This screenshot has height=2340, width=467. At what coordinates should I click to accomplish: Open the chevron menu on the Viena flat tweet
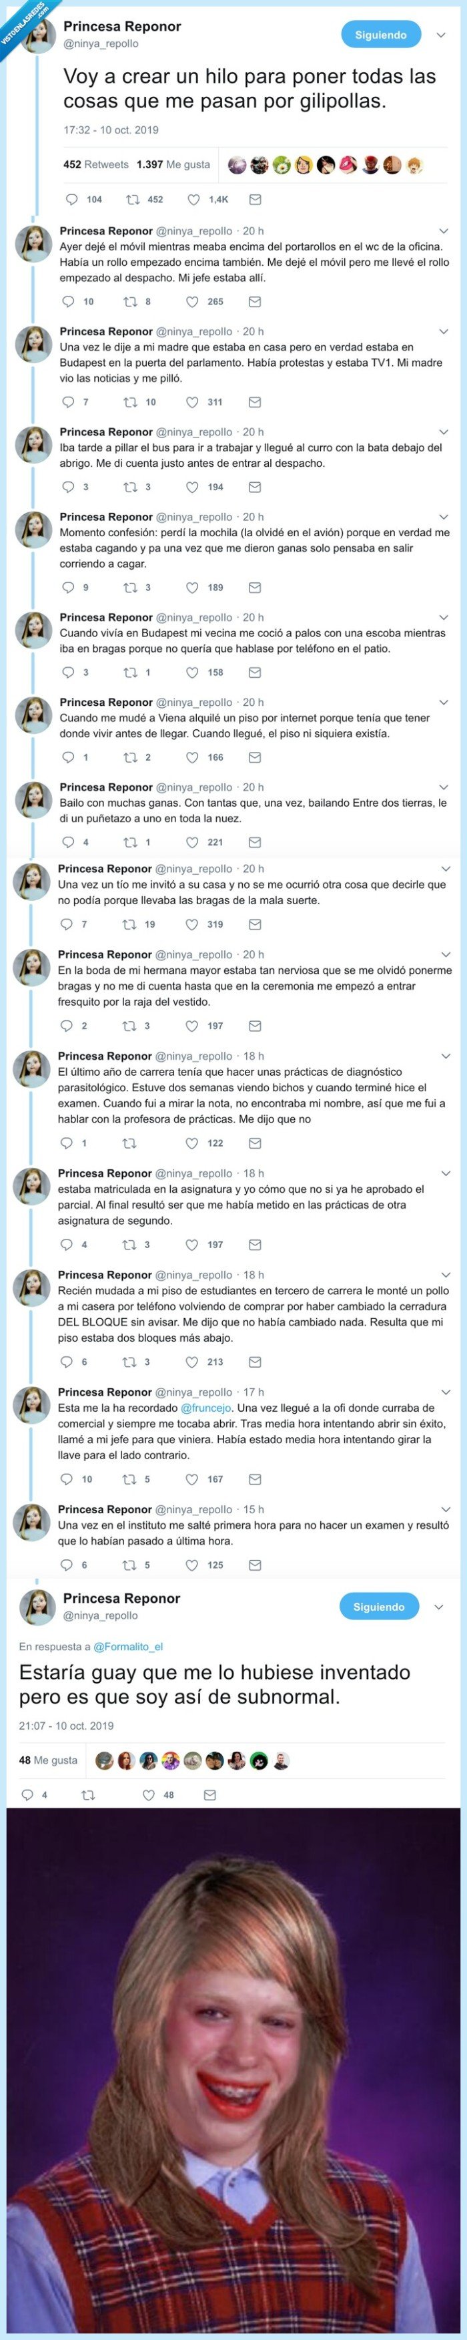point(444,702)
